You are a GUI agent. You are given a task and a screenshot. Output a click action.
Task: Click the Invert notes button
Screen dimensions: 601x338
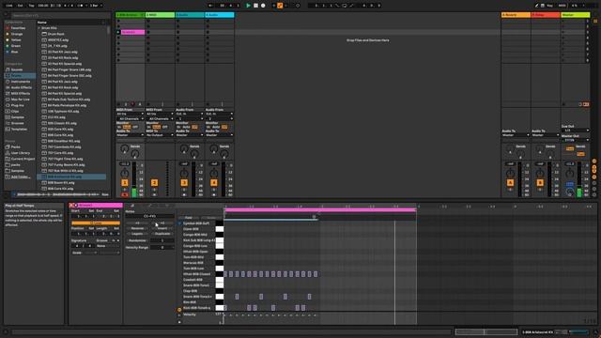162,228
